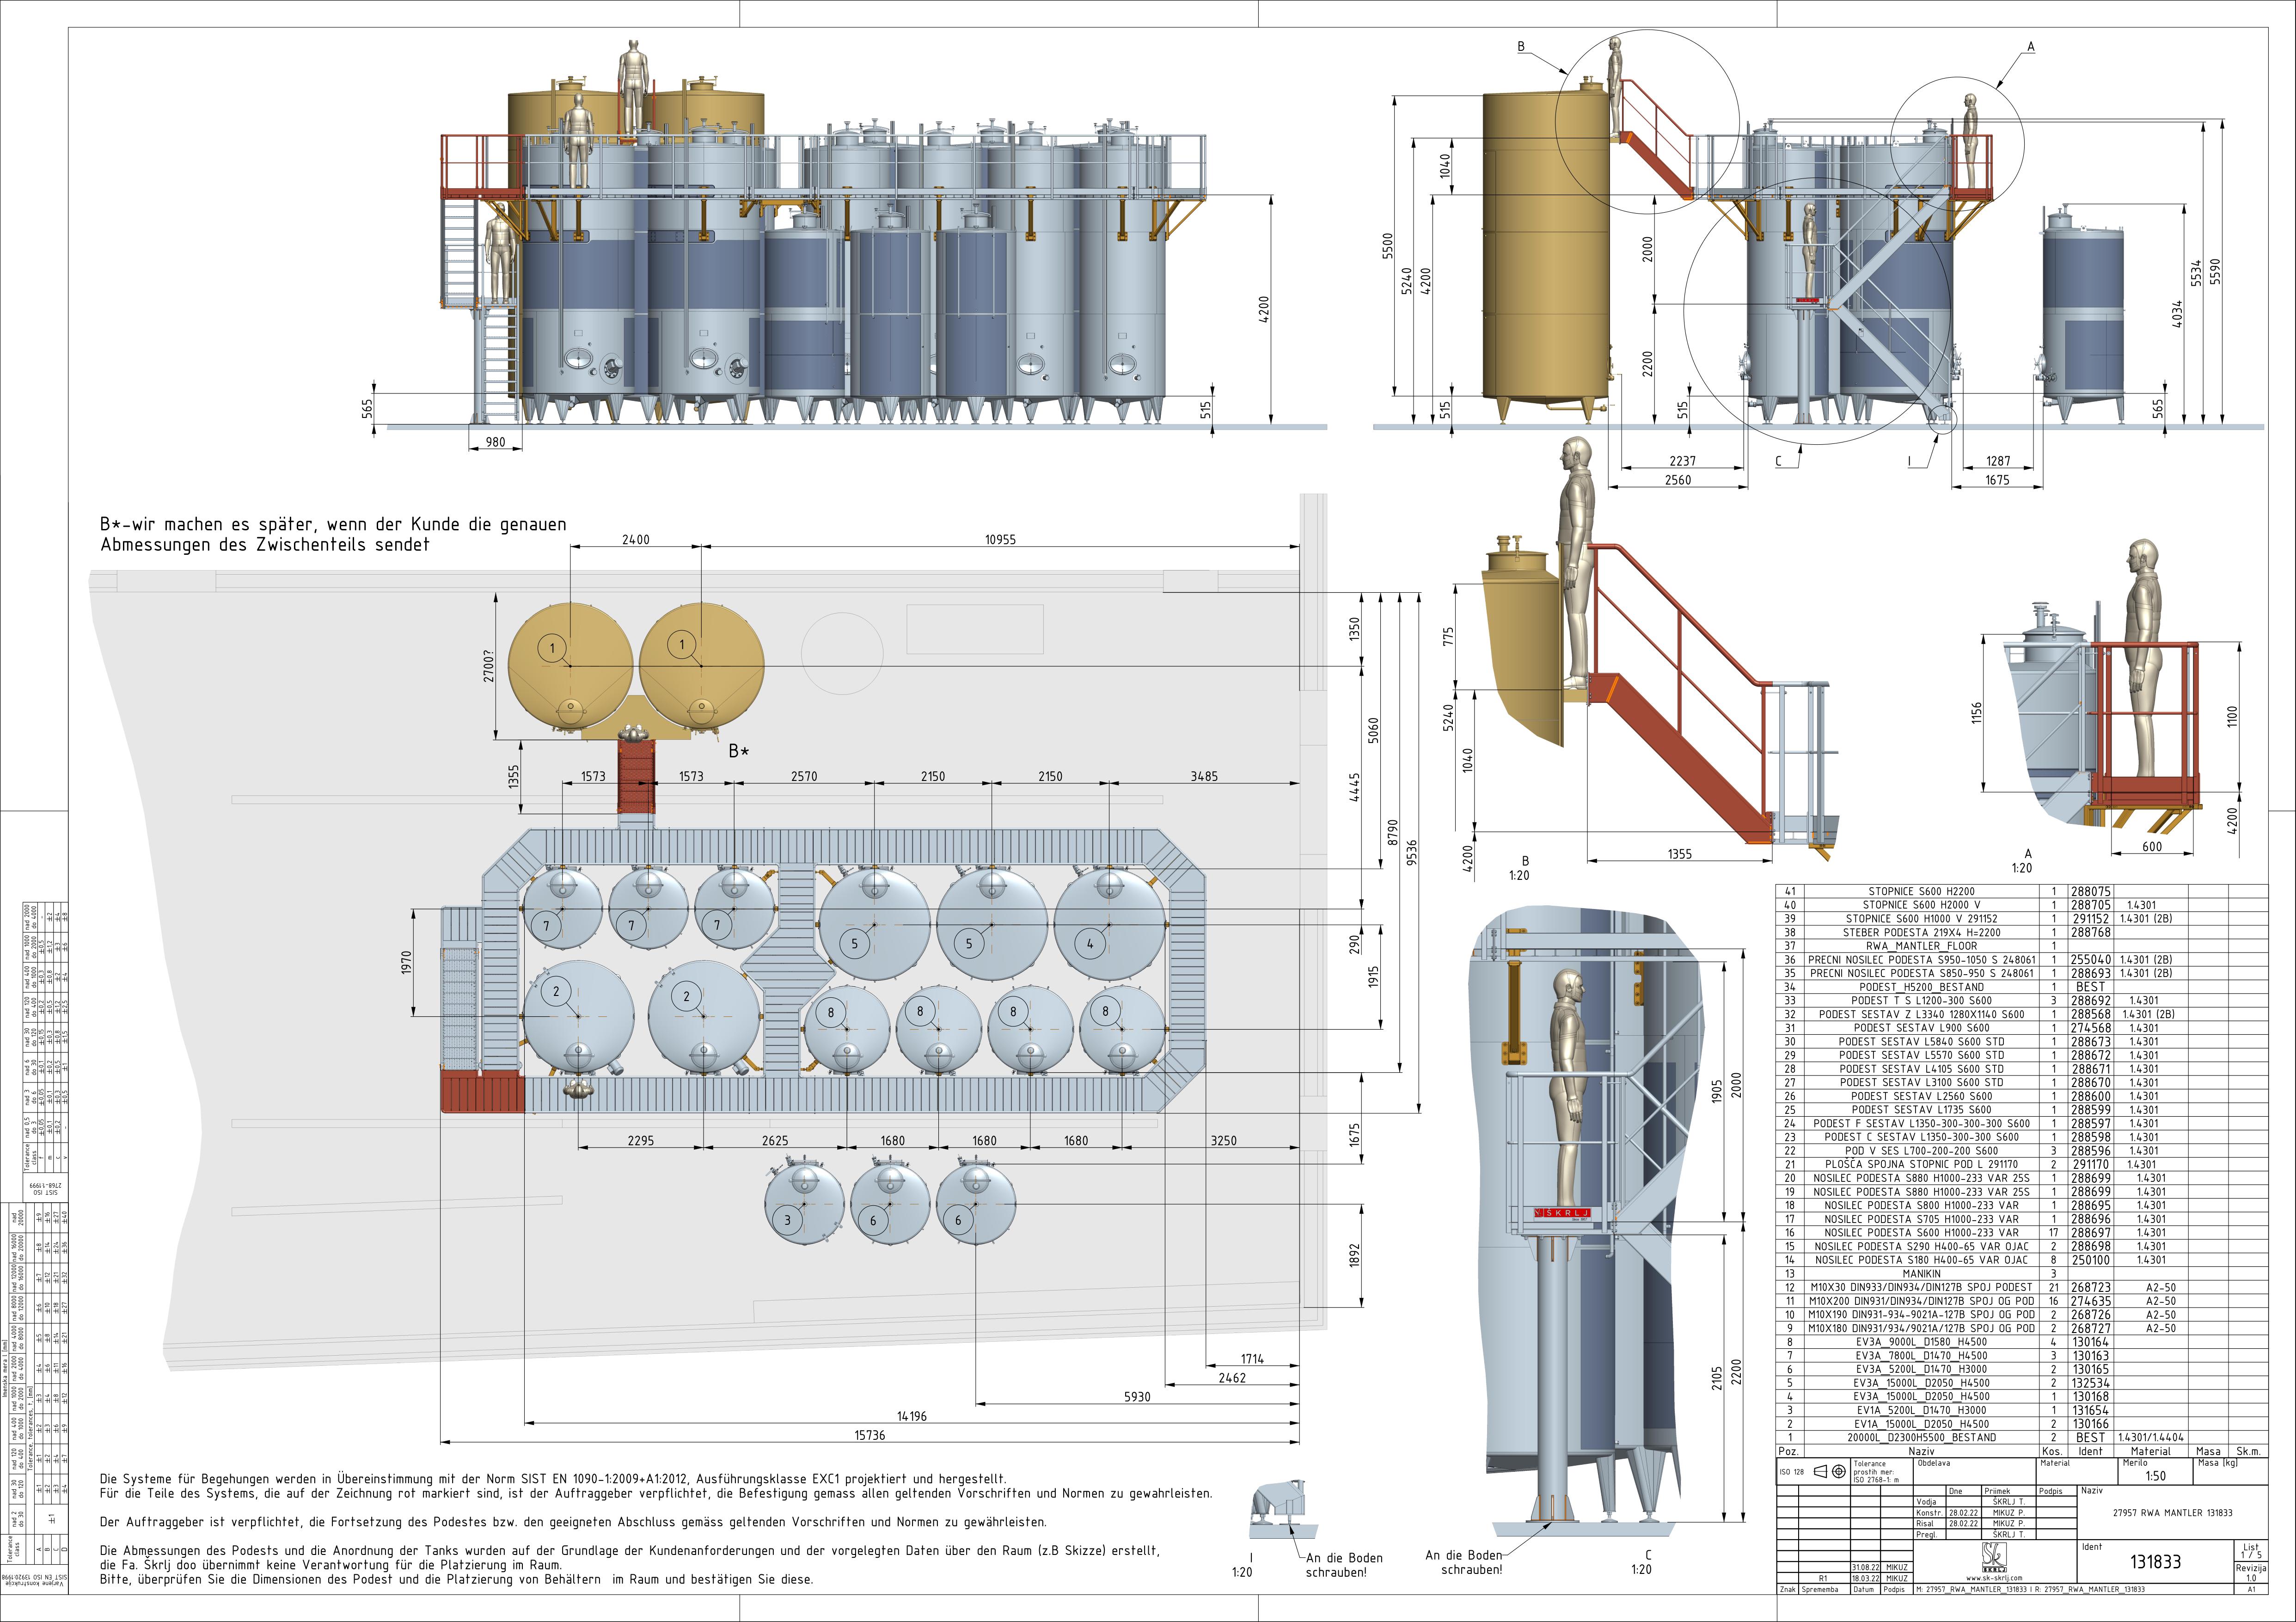The width and height of the screenshot is (2296, 1622).
Task: Click the B* stair marker in the plan
Action: 739,751
